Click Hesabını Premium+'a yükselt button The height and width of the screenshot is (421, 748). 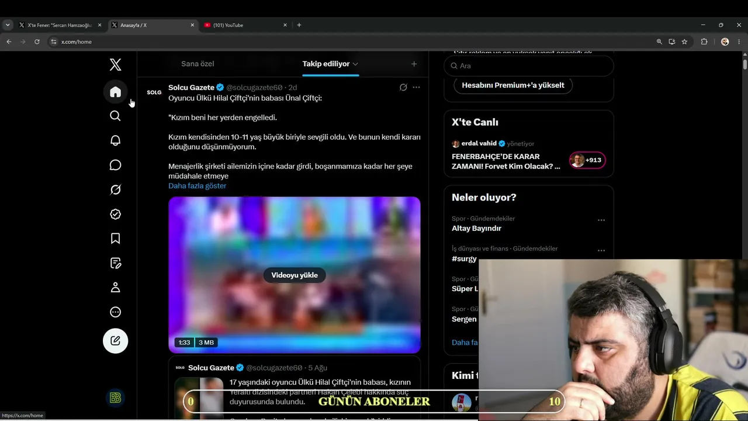(513, 85)
